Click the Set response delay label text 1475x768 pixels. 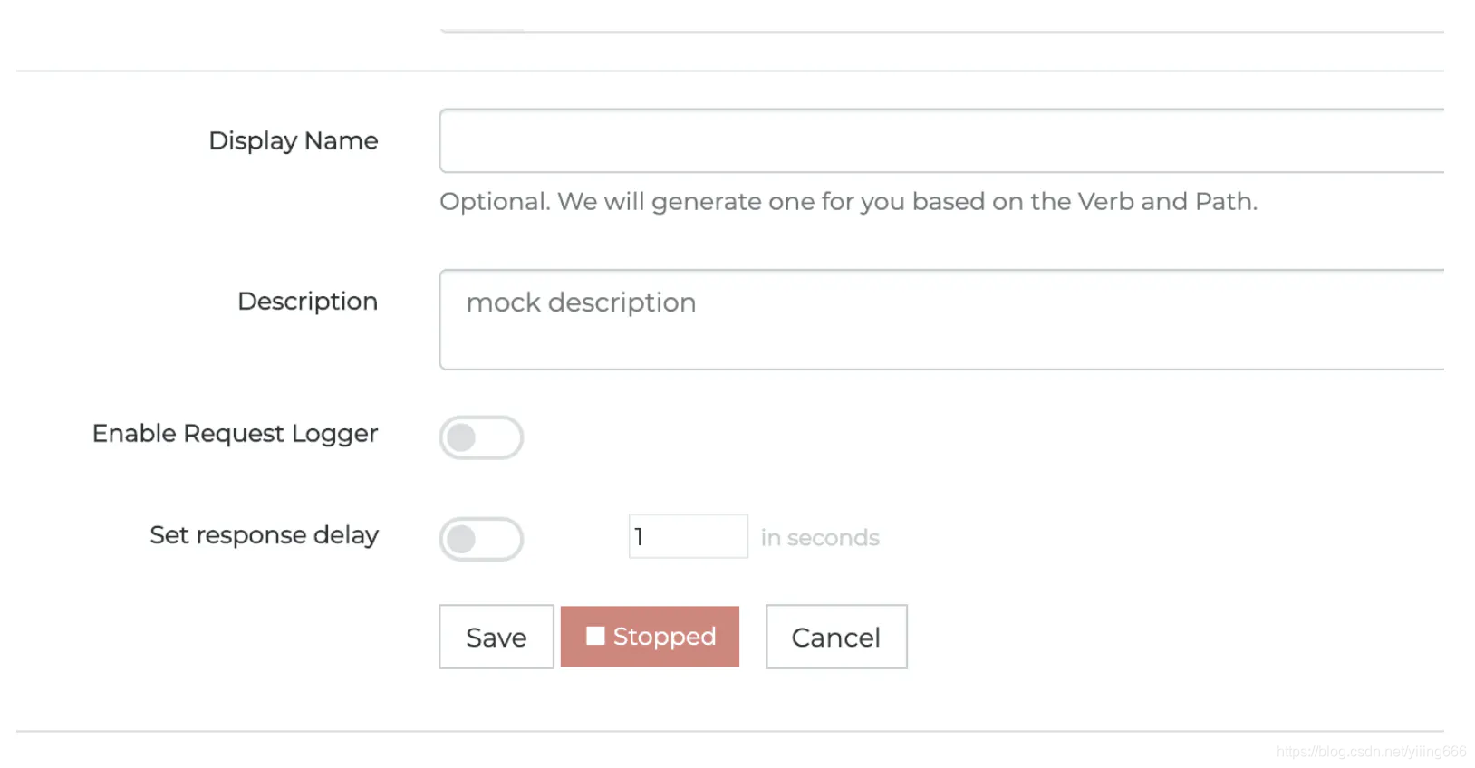tap(265, 535)
